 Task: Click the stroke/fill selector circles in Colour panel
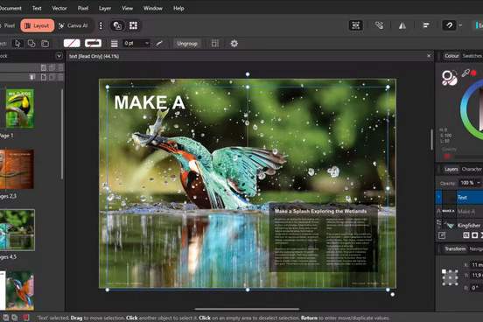coord(450,78)
